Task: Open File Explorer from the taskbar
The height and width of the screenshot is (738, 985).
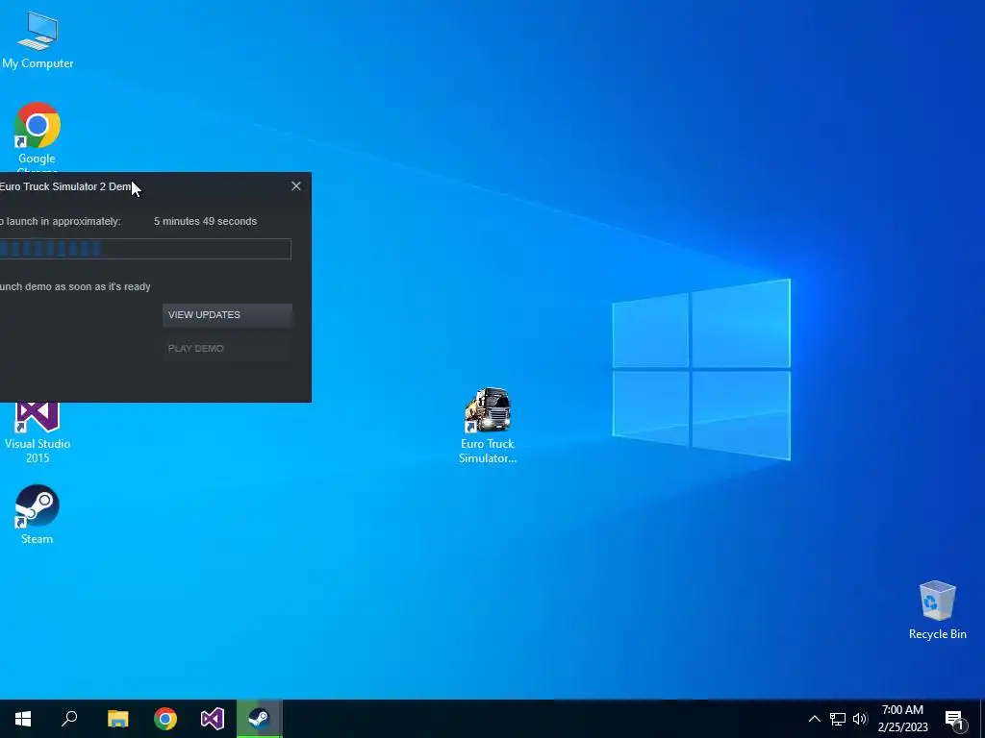Action: (x=117, y=719)
